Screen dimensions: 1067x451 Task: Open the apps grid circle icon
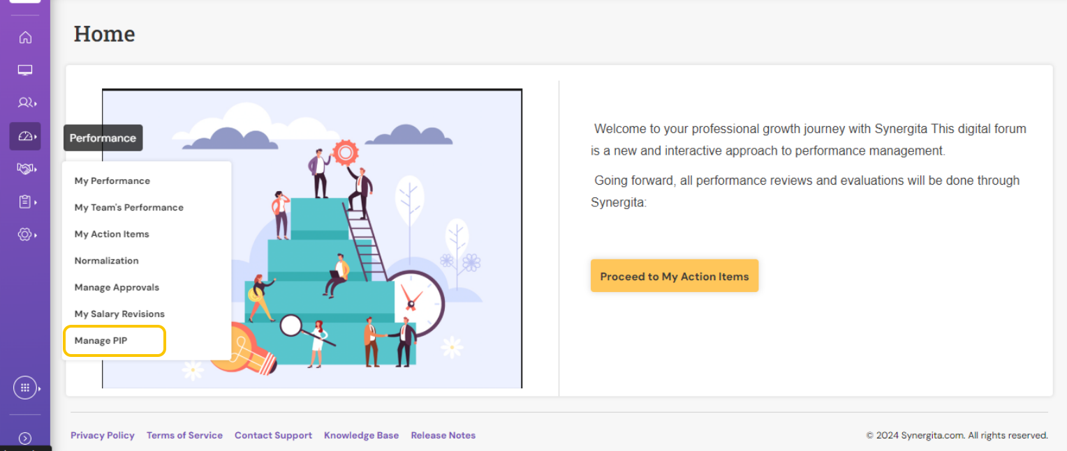click(25, 388)
